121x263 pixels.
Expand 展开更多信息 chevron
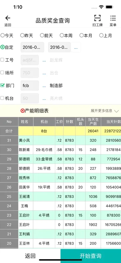(x=116, y=111)
